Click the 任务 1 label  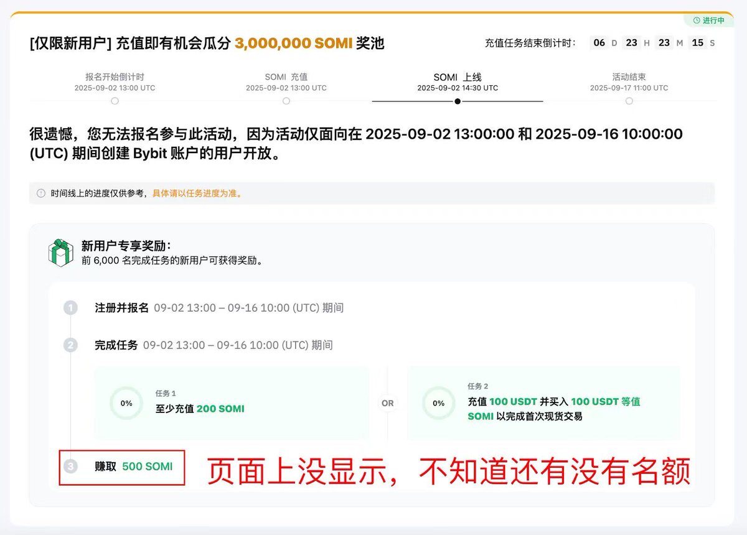coord(166,394)
